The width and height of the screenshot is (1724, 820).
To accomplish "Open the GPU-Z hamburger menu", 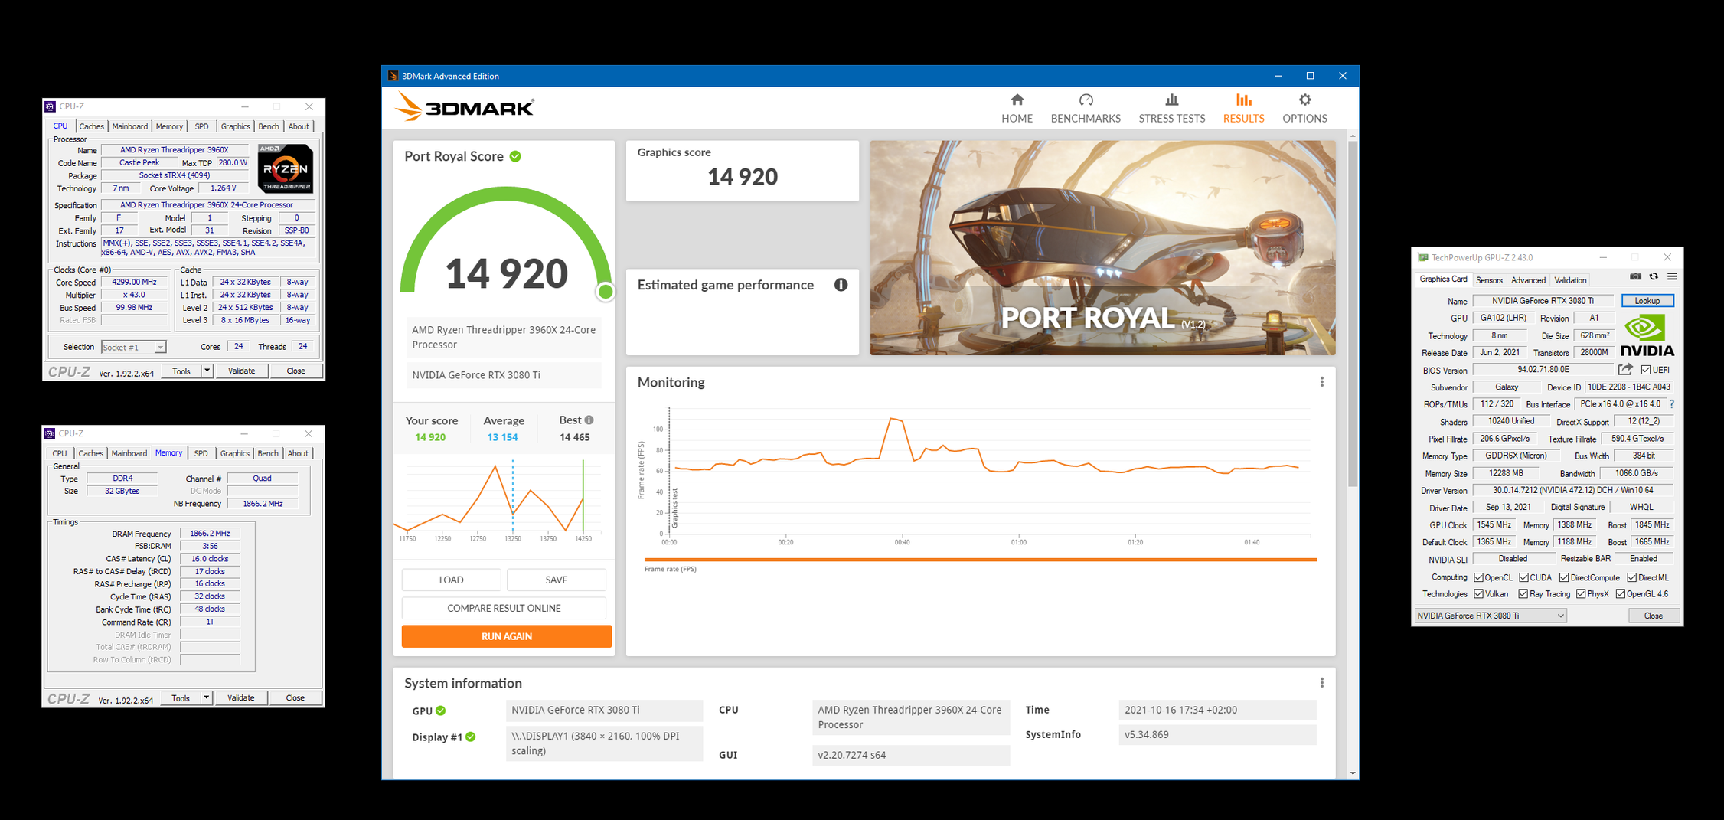I will (x=1672, y=276).
